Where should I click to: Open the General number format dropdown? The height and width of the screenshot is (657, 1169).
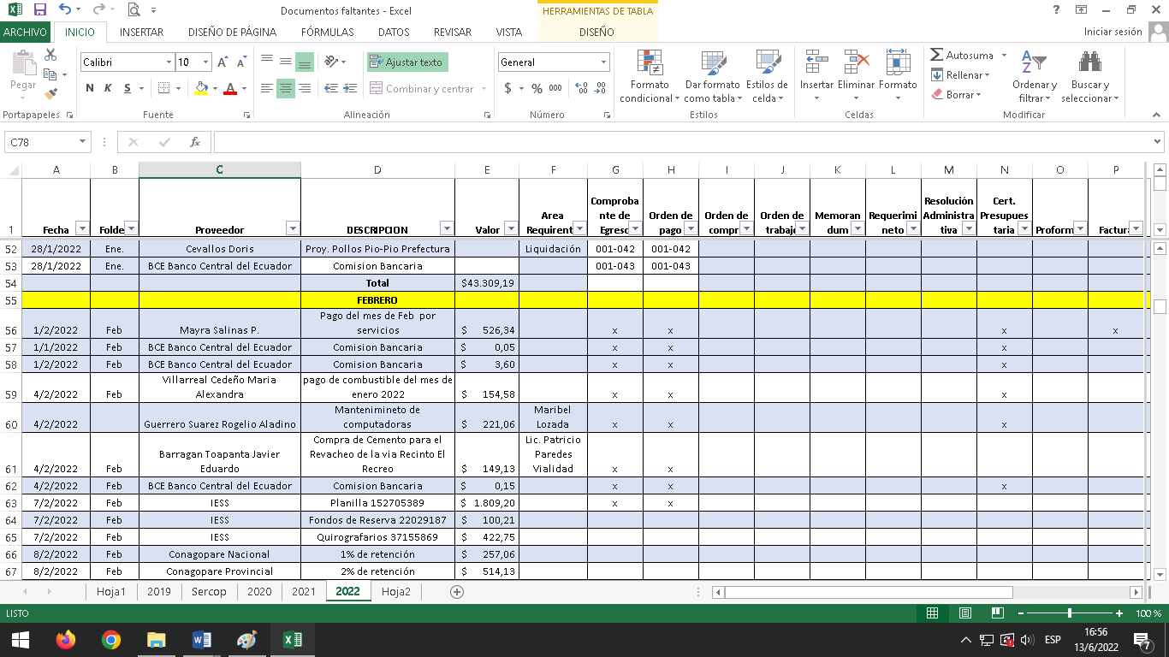point(603,62)
